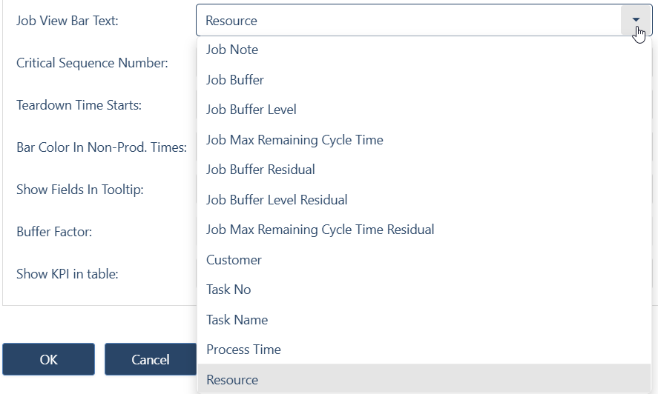Select Job Max Remaining Cycle Time
The width and height of the screenshot is (658, 394).
424,139
